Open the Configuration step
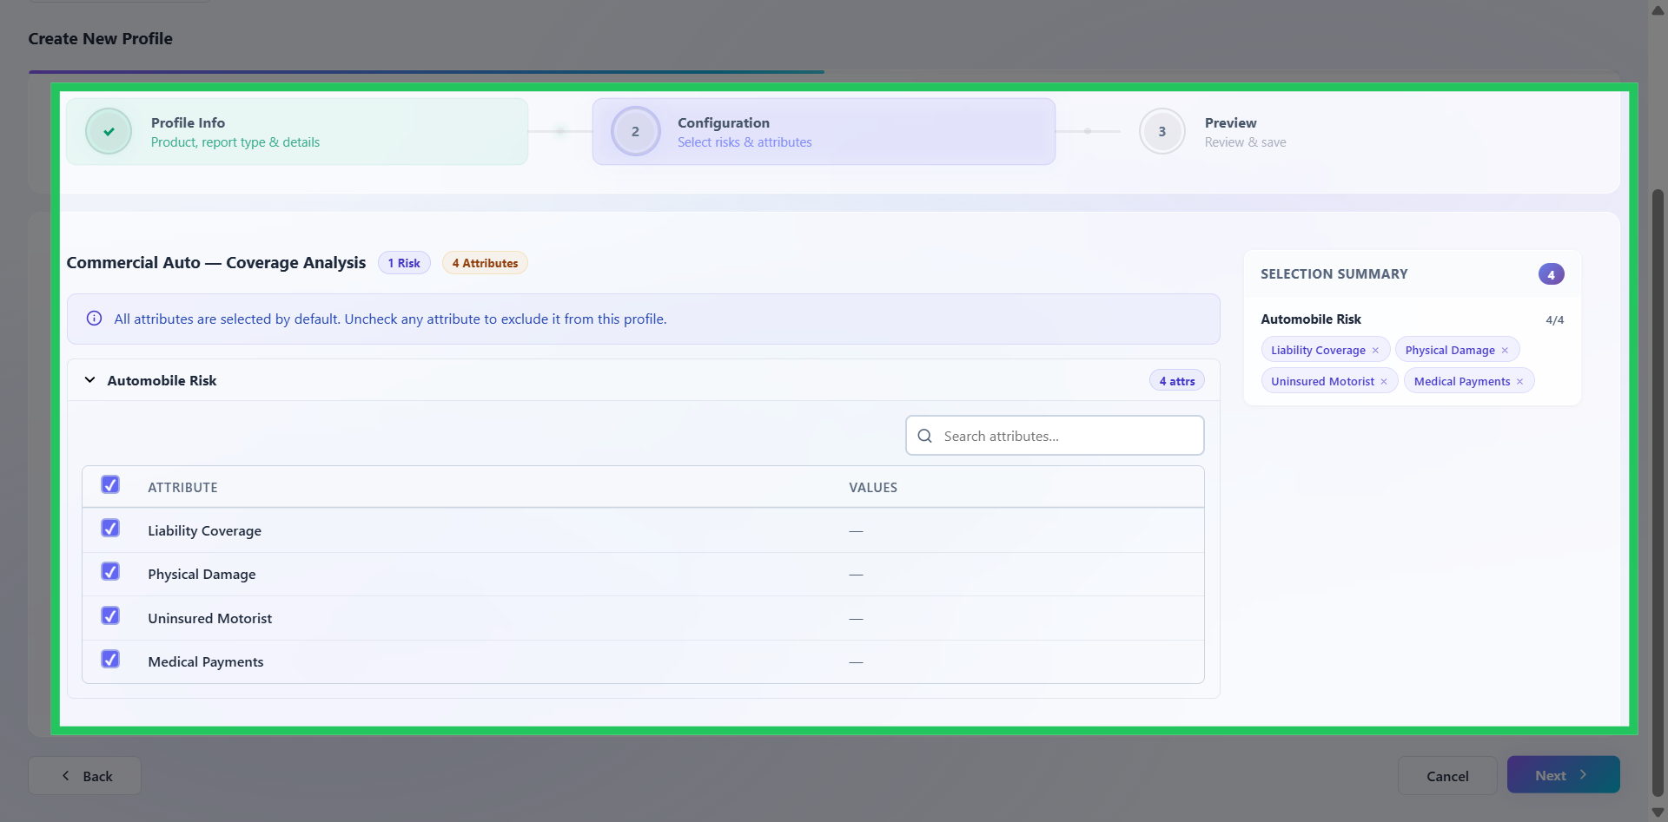This screenshot has width=1668, height=822. 824,132
